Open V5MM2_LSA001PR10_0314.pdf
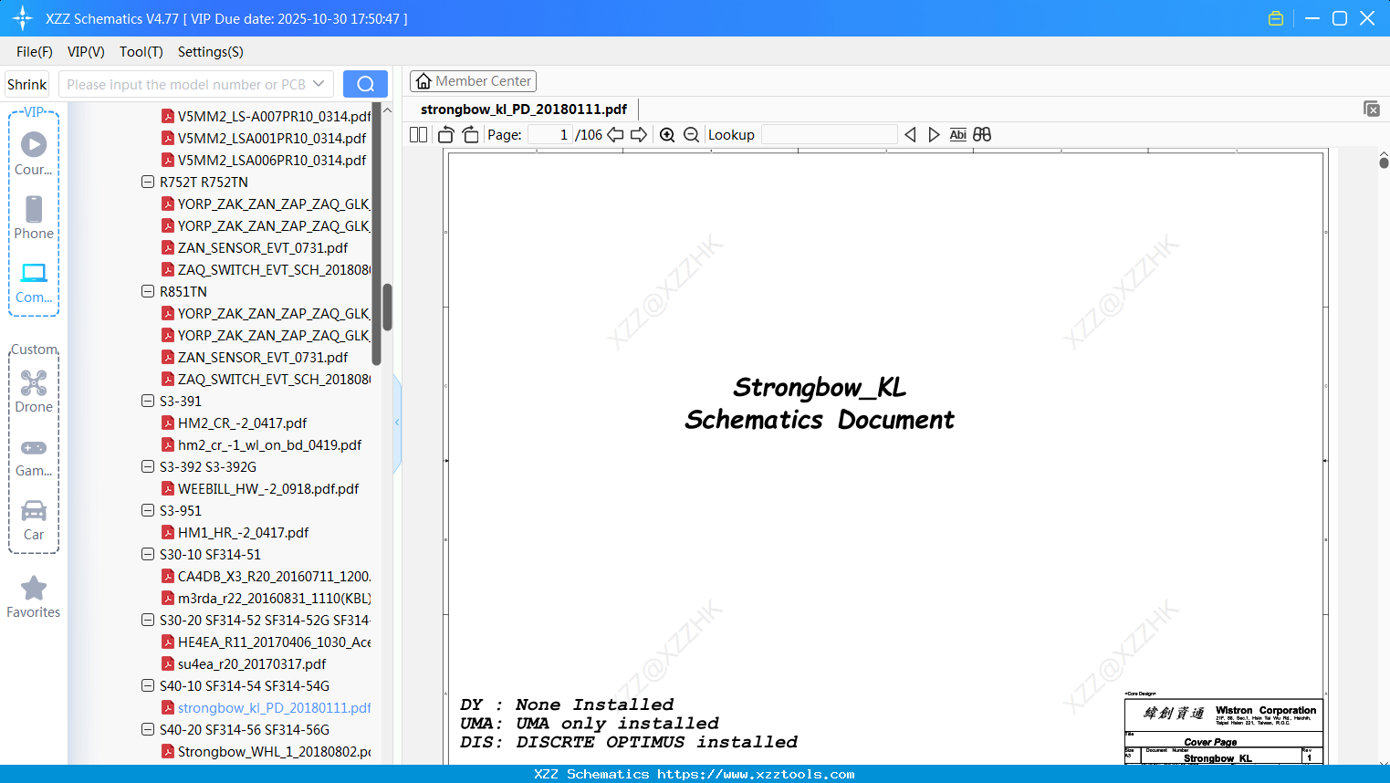Viewport: 1390px width, 783px height. coord(271,138)
